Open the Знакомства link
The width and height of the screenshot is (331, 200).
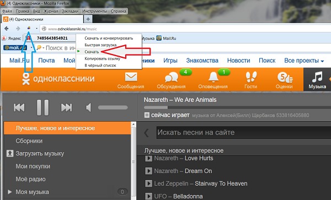[202, 61]
